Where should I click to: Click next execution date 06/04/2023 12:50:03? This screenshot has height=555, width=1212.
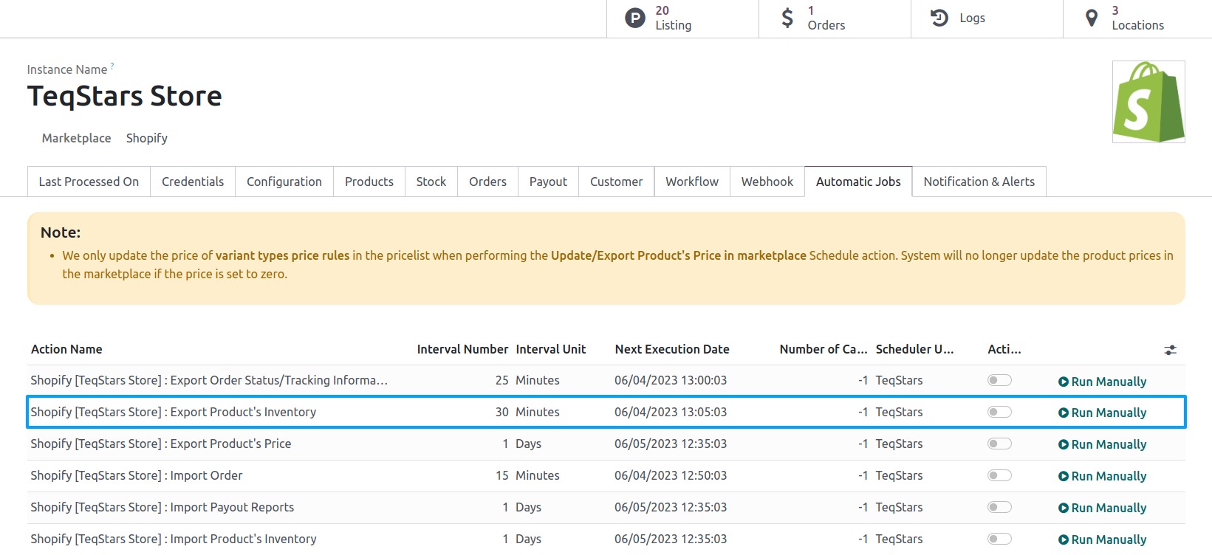(671, 475)
